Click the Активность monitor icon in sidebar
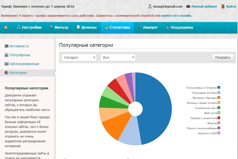Viewport: 238px width, 159px height. click(x=7, y=46)
